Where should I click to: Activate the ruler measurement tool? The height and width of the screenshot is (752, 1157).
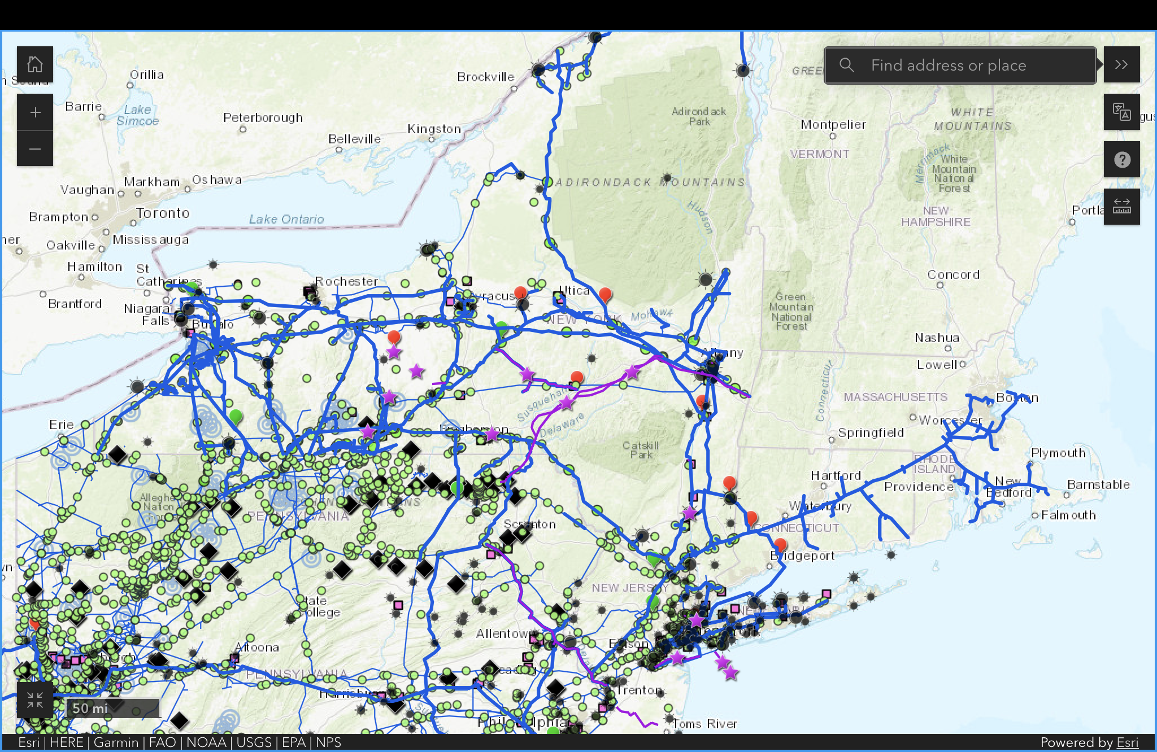coord(1121,207)
